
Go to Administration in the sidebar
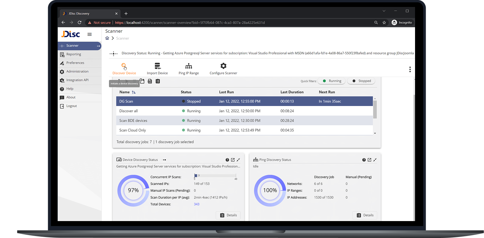click(77, 71)
